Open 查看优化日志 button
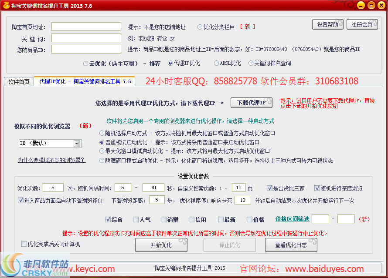 pos(291,245)
